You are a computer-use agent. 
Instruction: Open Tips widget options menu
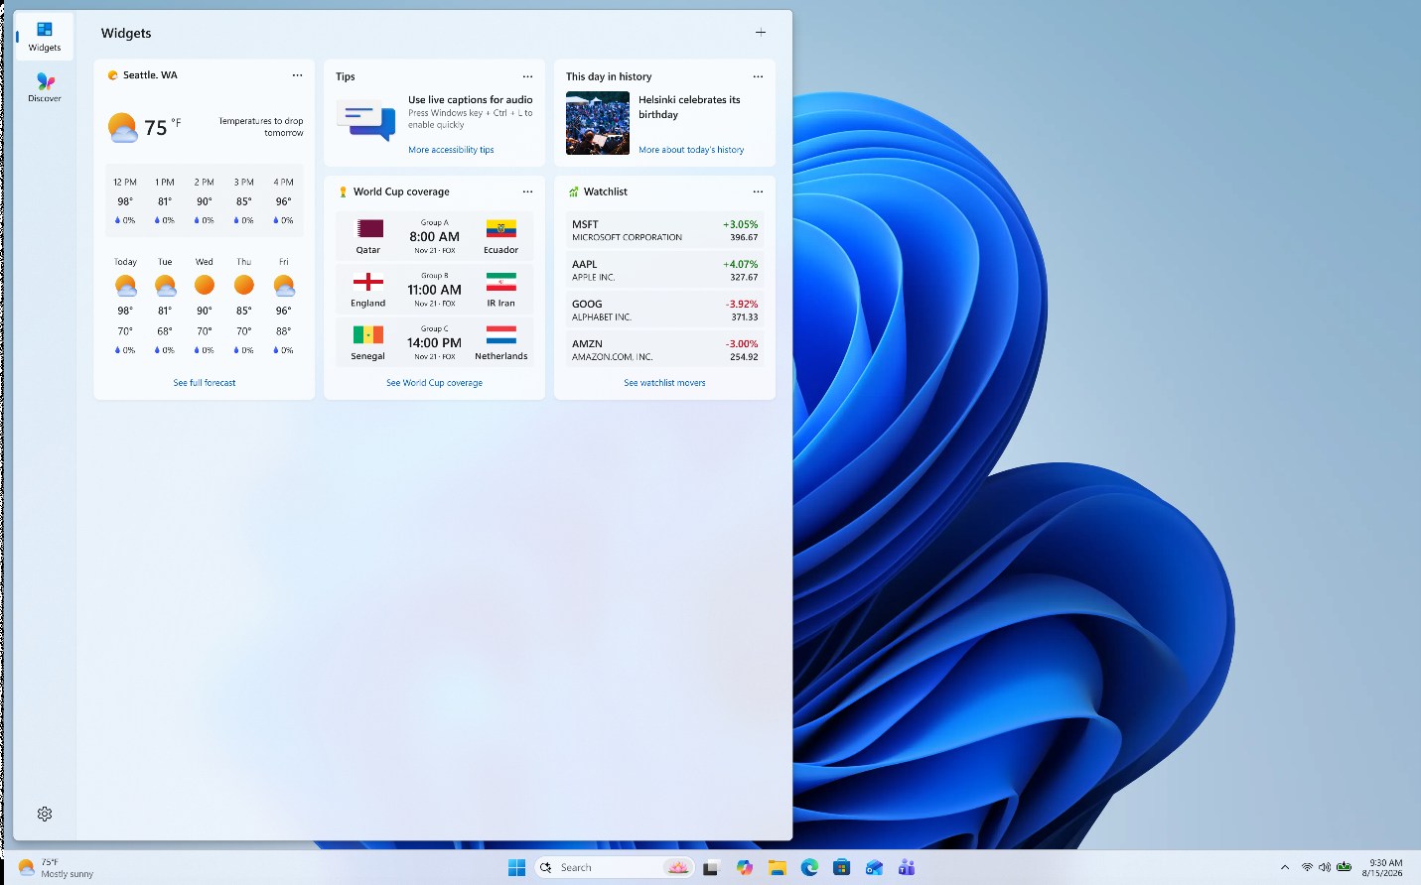[x=527, y=76]
